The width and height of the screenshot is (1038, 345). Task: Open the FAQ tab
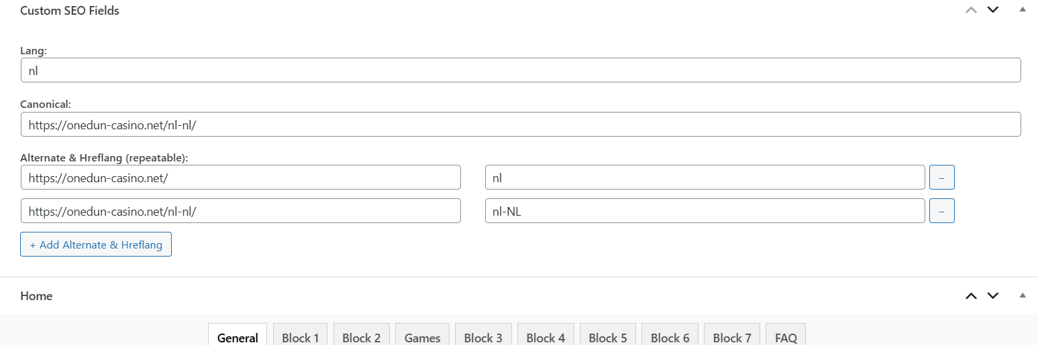click(786, 337)
